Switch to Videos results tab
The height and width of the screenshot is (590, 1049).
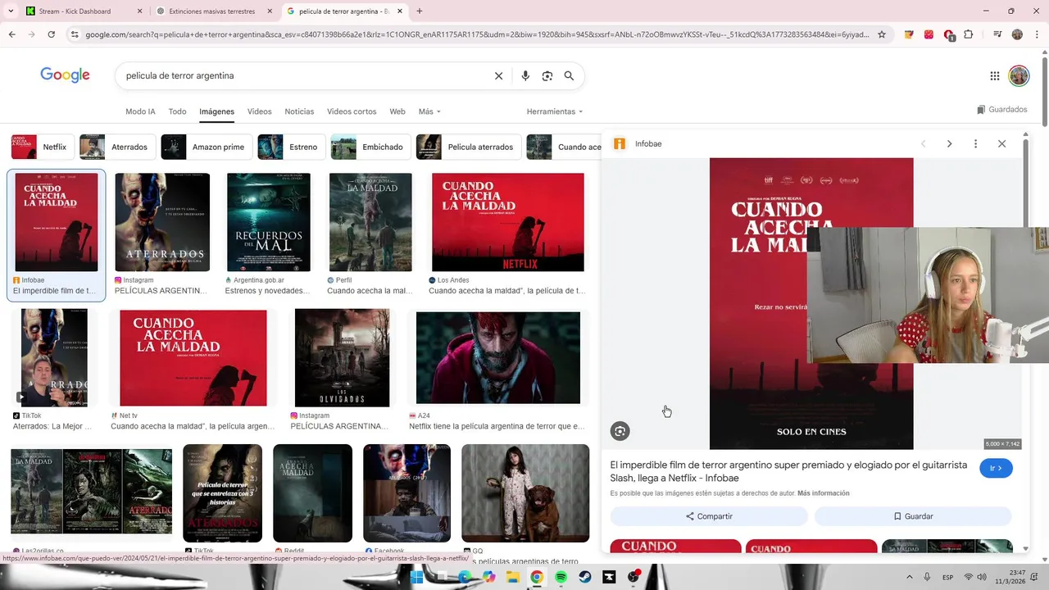pos(259,111)
